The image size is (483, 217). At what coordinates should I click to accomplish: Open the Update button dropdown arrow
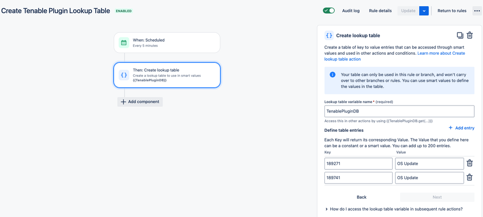coord(424,11)
